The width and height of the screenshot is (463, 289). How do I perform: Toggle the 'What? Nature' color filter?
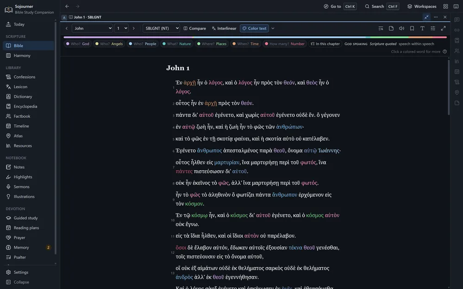(x=176, y=44)
